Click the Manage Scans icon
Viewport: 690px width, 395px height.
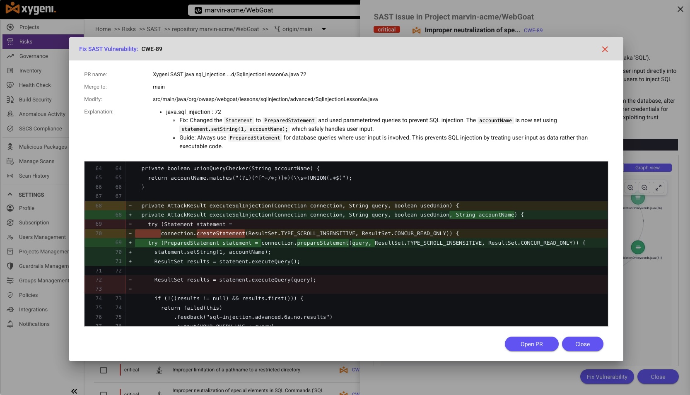tap(10, 161)
